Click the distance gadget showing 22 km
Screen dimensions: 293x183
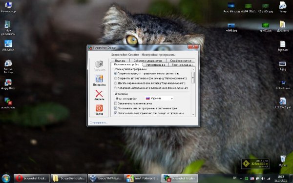tap(255, 164)
